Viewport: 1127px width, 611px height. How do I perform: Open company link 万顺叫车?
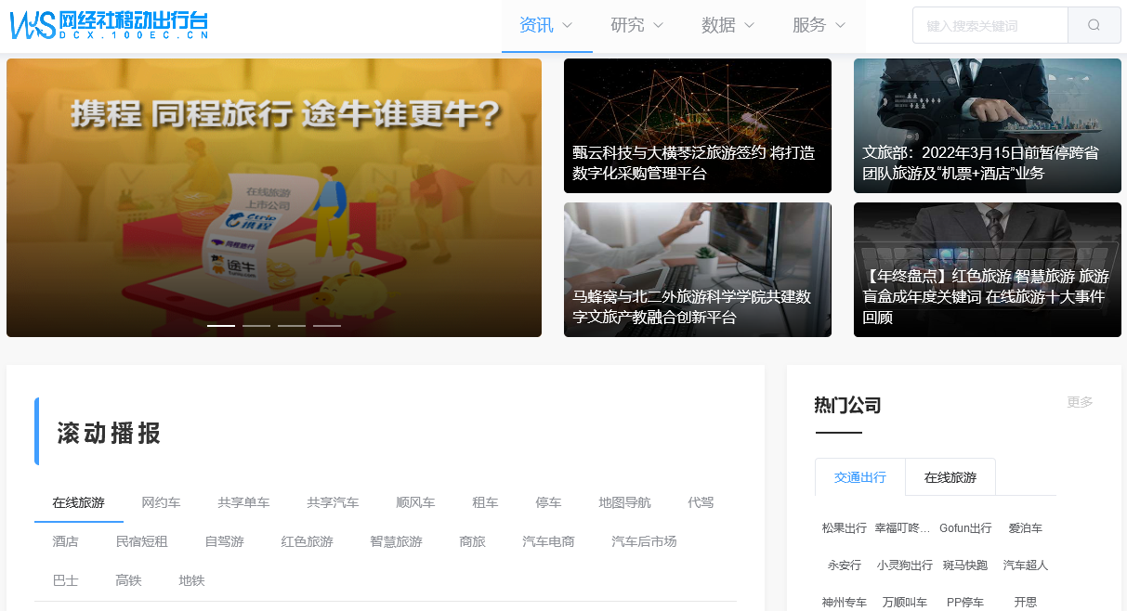(905, 603)
